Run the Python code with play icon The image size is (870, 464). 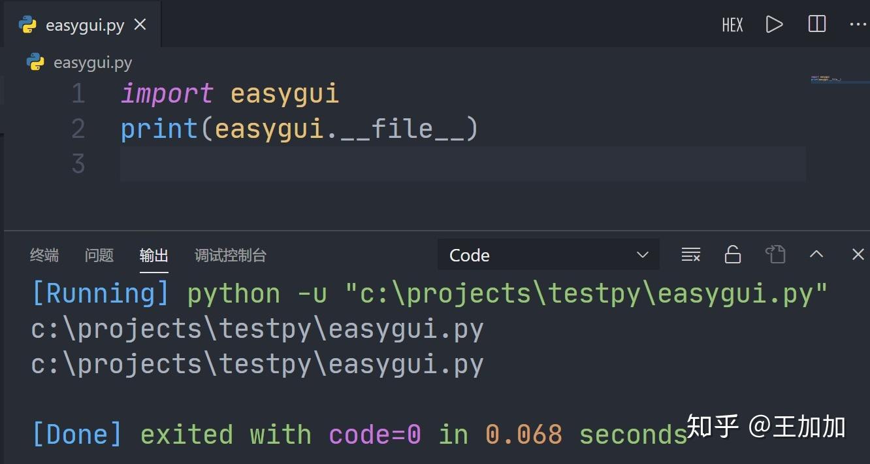click(x=774, y=25)
